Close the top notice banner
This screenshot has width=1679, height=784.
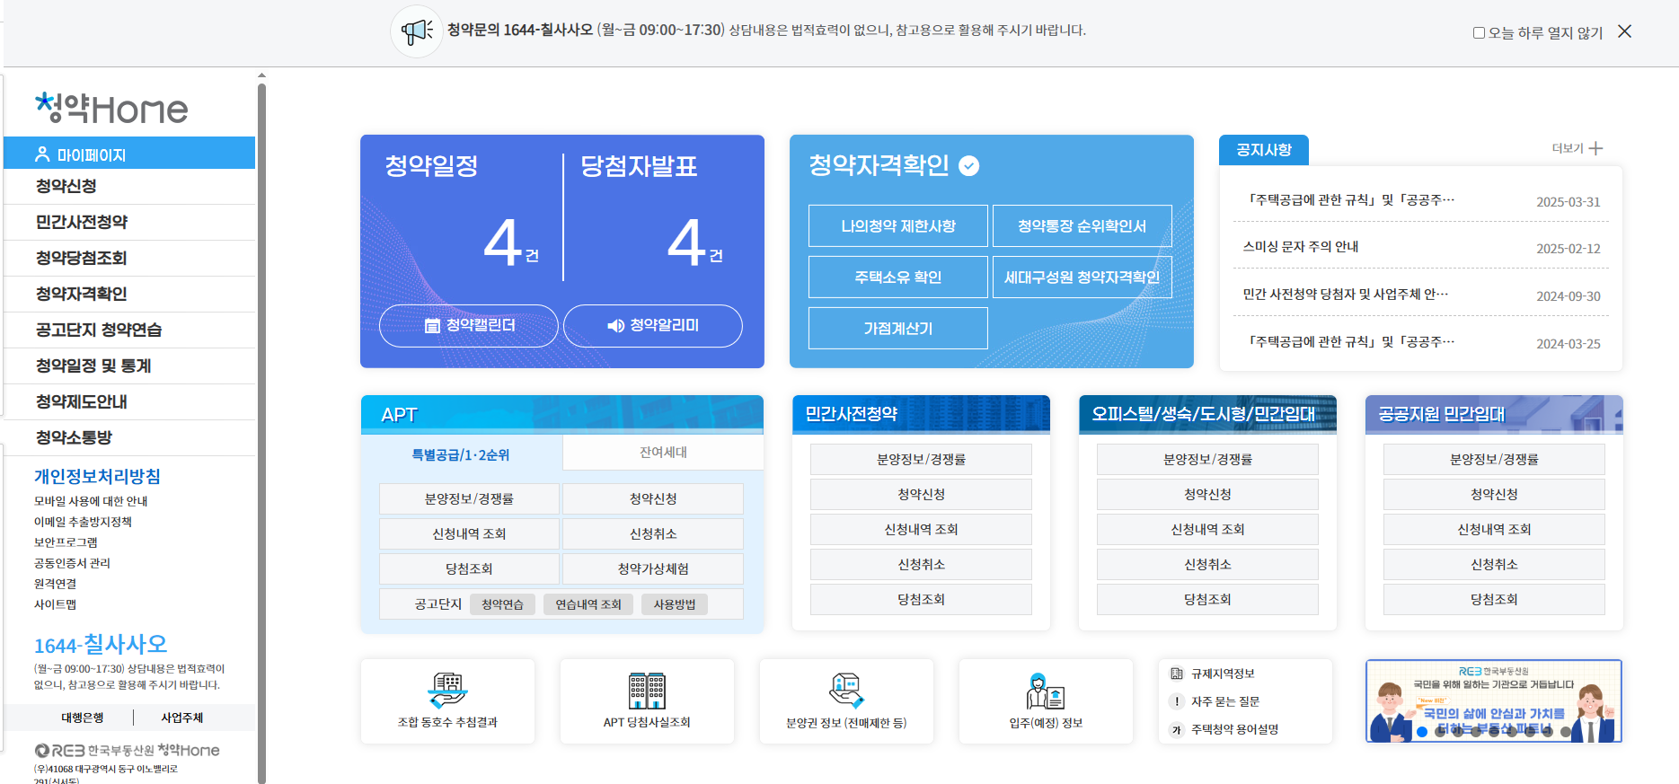pos(1624,31)
